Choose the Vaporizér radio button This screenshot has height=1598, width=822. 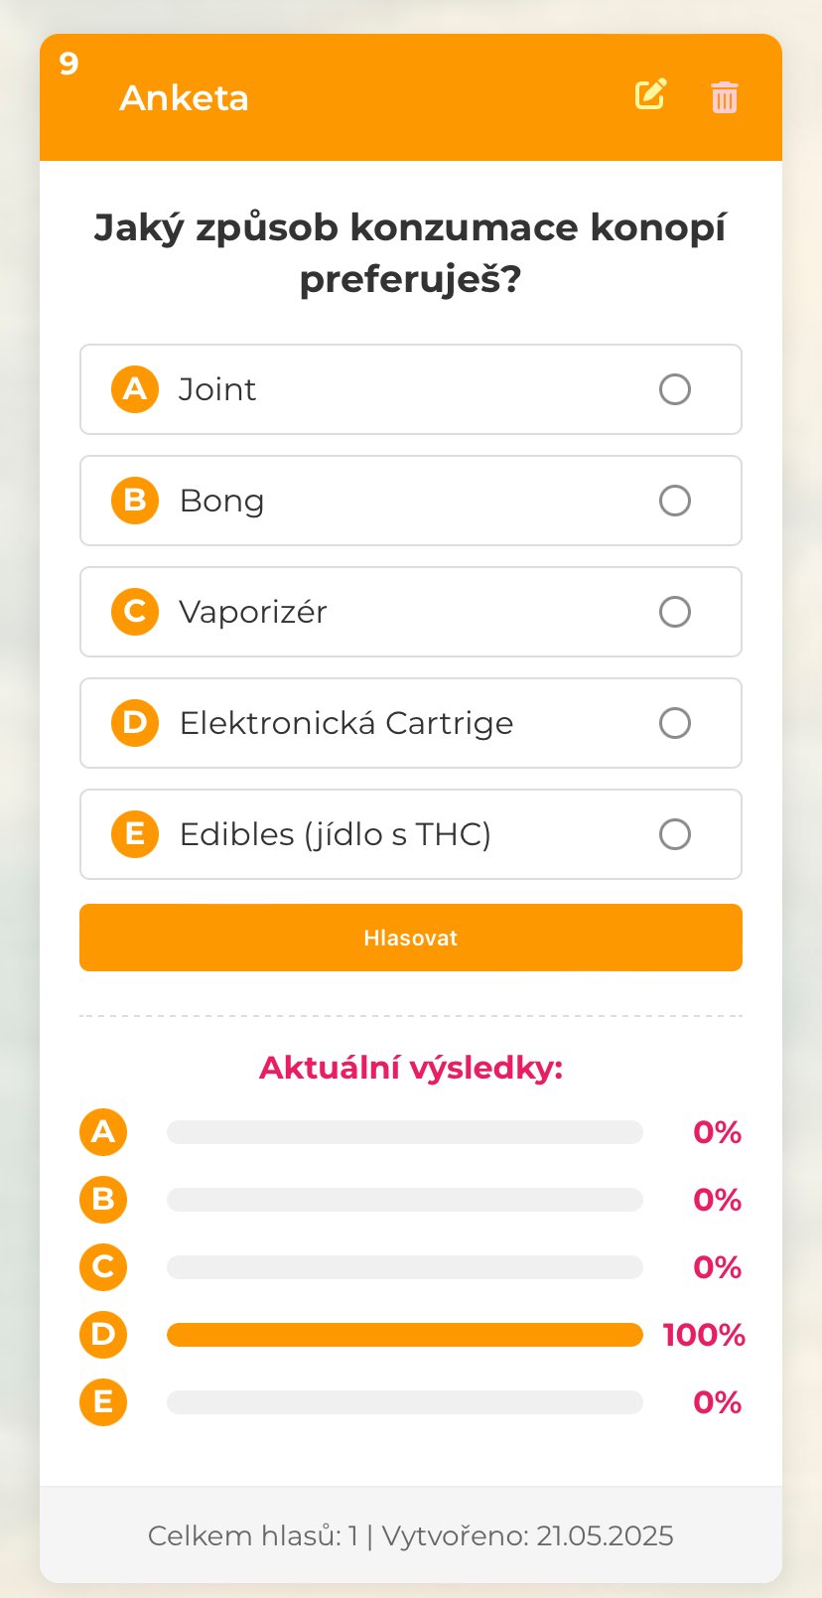[x=675, y=612]
